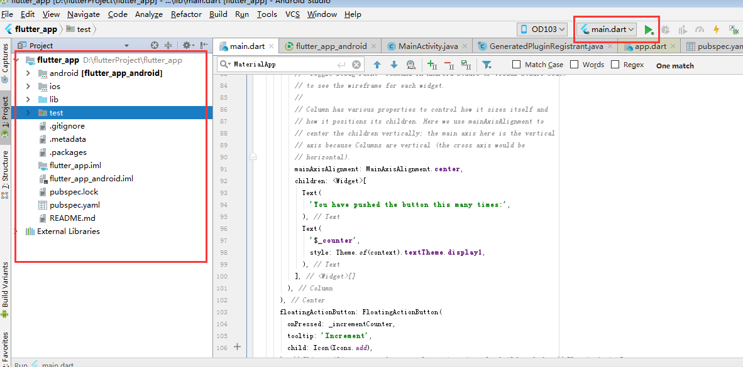743x367 pixels.
Task: Close the app.dart editor tab
Action: tap(673, 46)
